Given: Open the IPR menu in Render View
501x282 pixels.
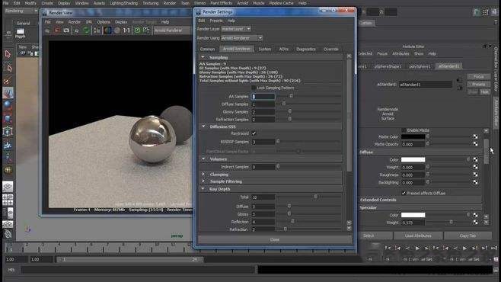Looking at the screenshot, I should click(x=89, y=22).
